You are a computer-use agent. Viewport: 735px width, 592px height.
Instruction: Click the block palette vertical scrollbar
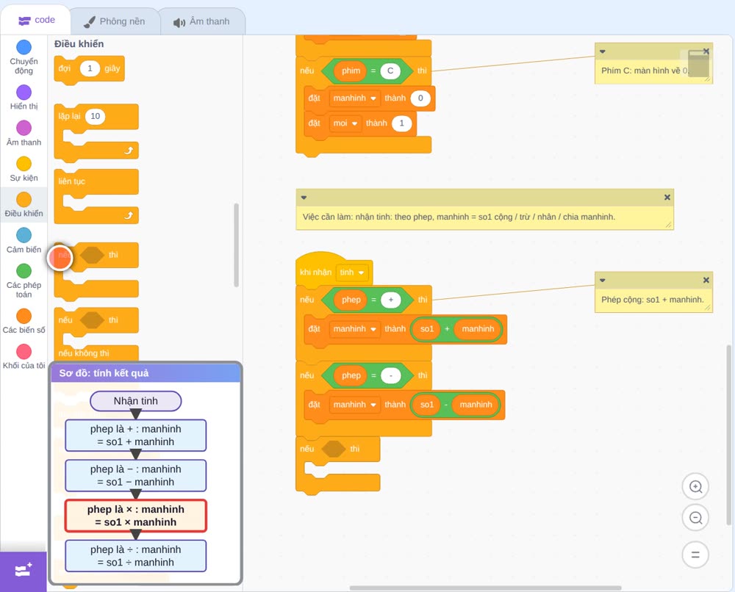(236, 245)
